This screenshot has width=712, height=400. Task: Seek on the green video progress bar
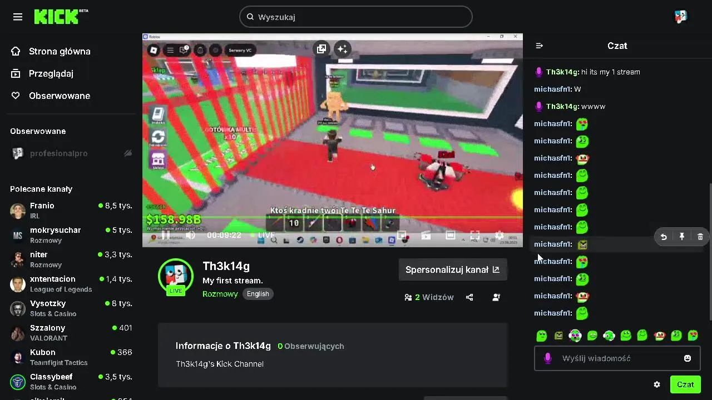point(333,217)
